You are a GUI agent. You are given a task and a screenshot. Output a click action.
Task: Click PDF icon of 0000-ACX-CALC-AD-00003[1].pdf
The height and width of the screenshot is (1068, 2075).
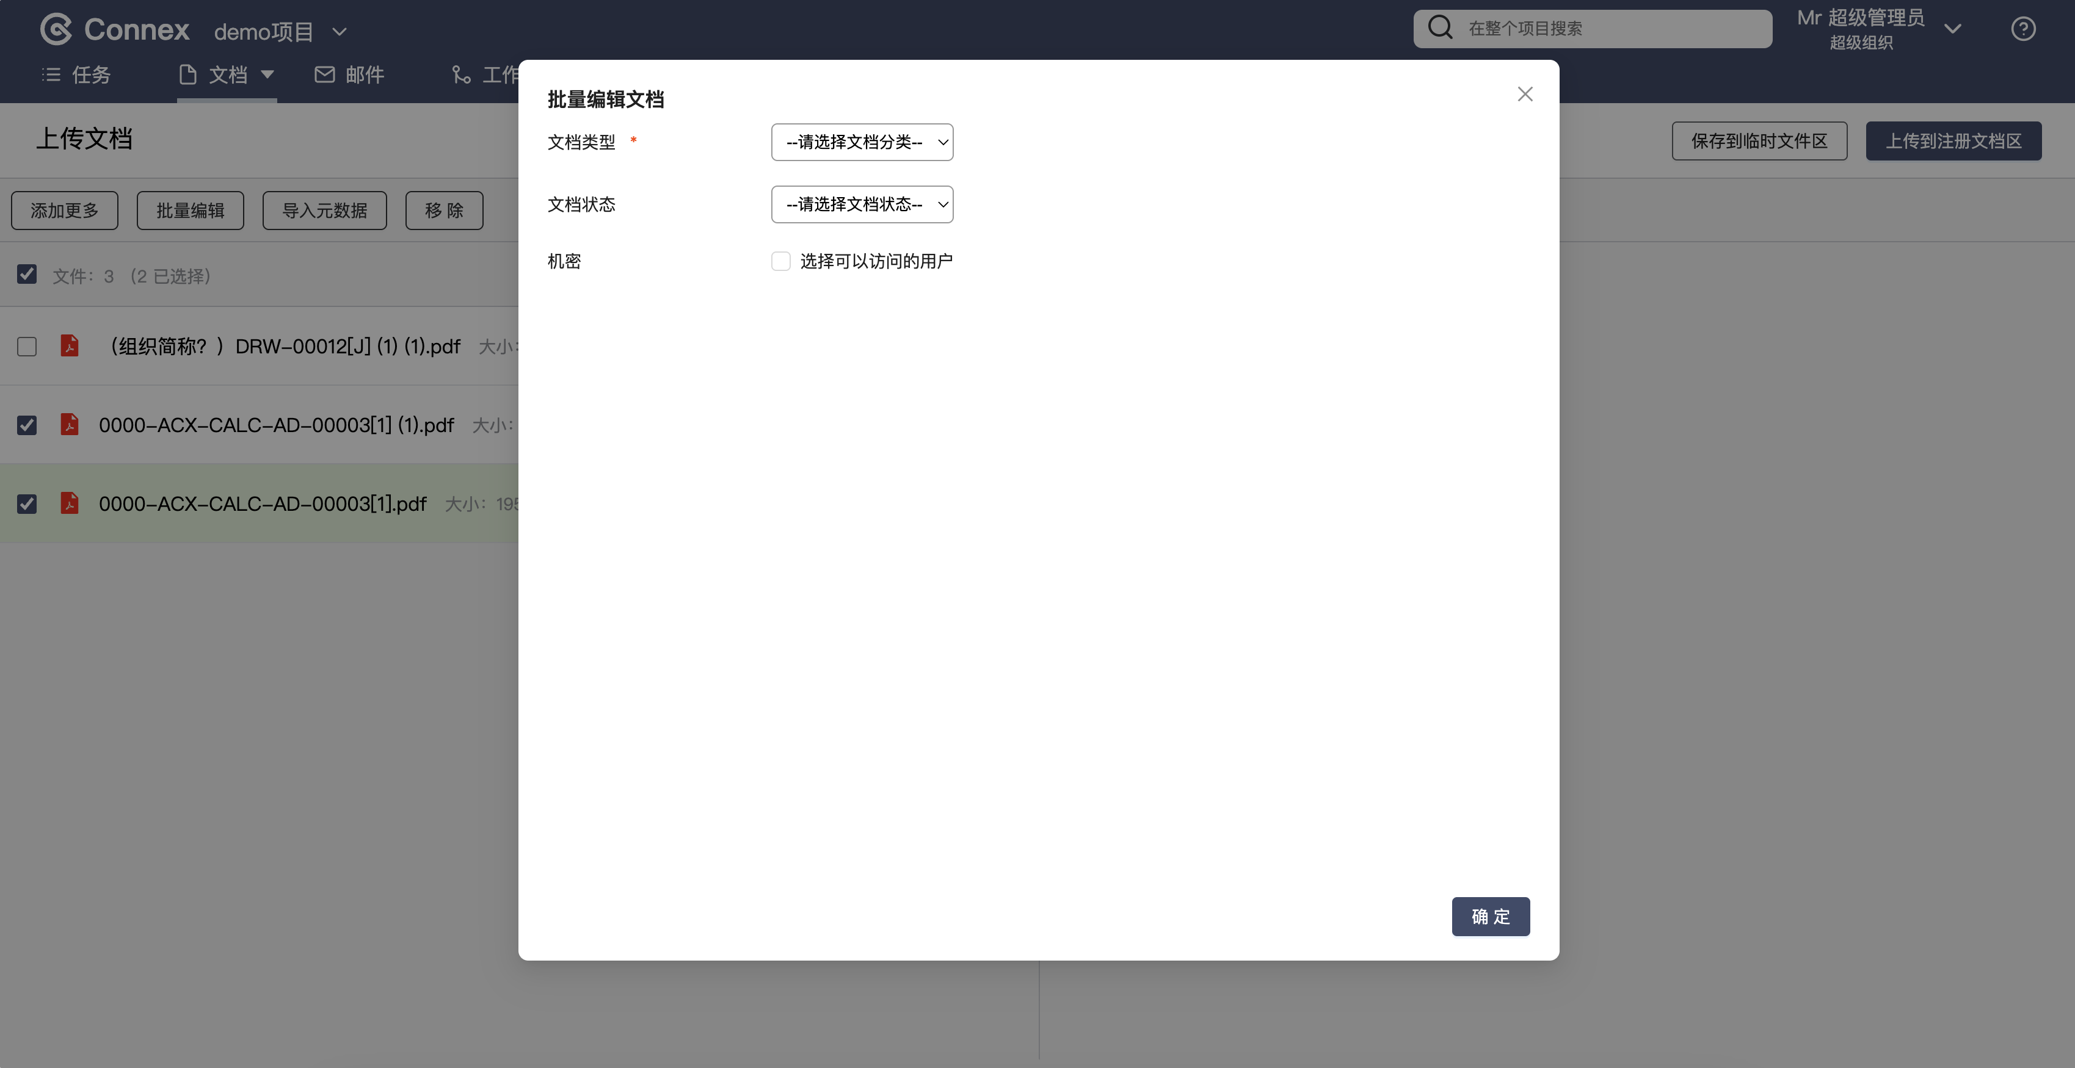click(70, 503)
